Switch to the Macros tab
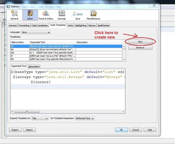Image resolution: width=175 pixels, height=144 pixels. tap(92, 25)
